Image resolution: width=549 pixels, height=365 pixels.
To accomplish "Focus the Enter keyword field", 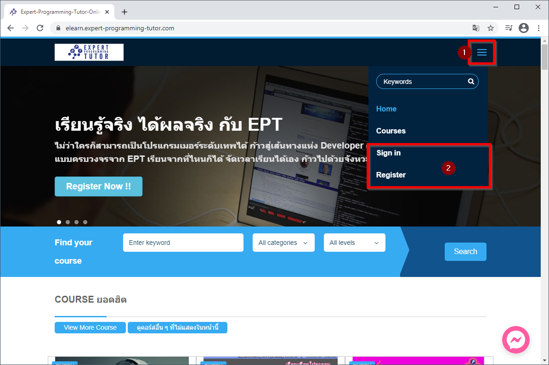I will 183,243.
